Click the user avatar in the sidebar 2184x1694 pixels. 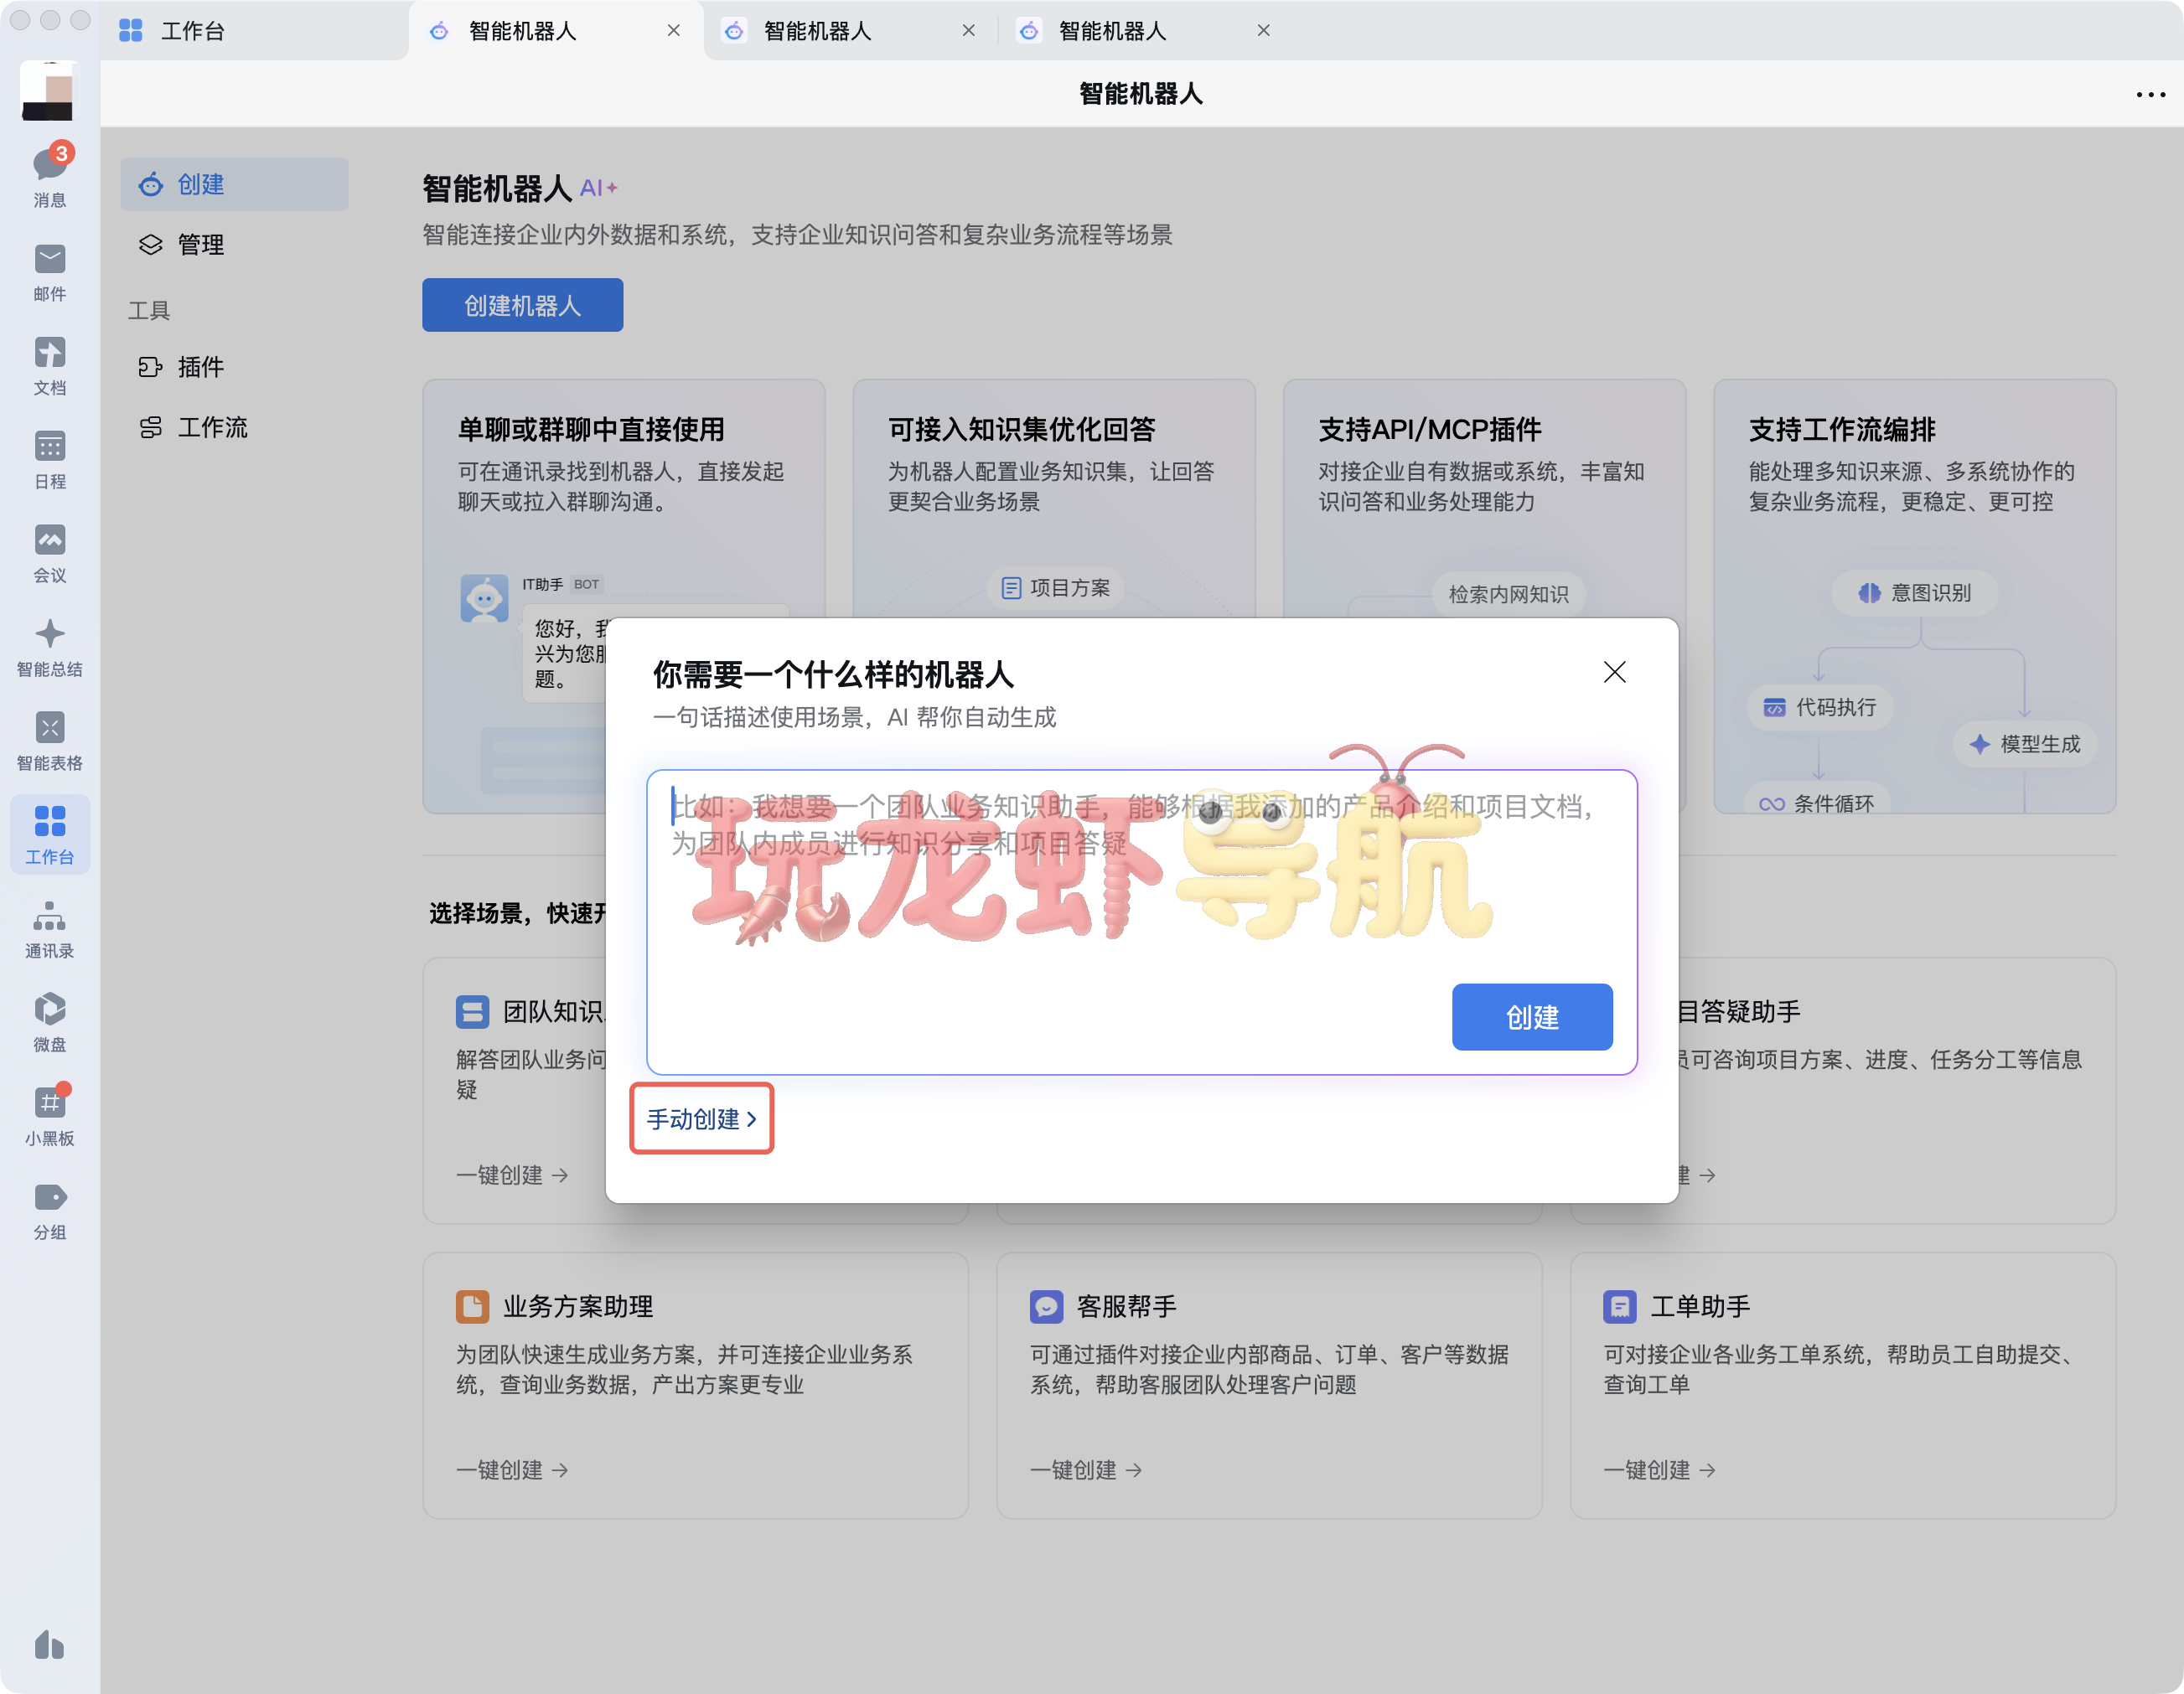[48, 91]
